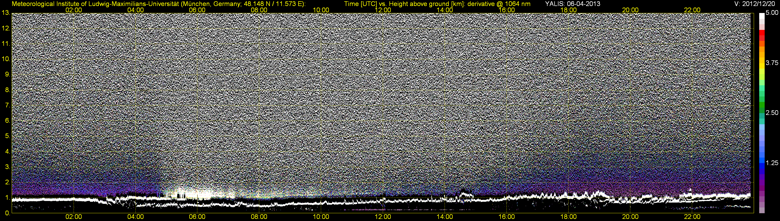Click the 2. height axis label

click(x=7, y=183)
